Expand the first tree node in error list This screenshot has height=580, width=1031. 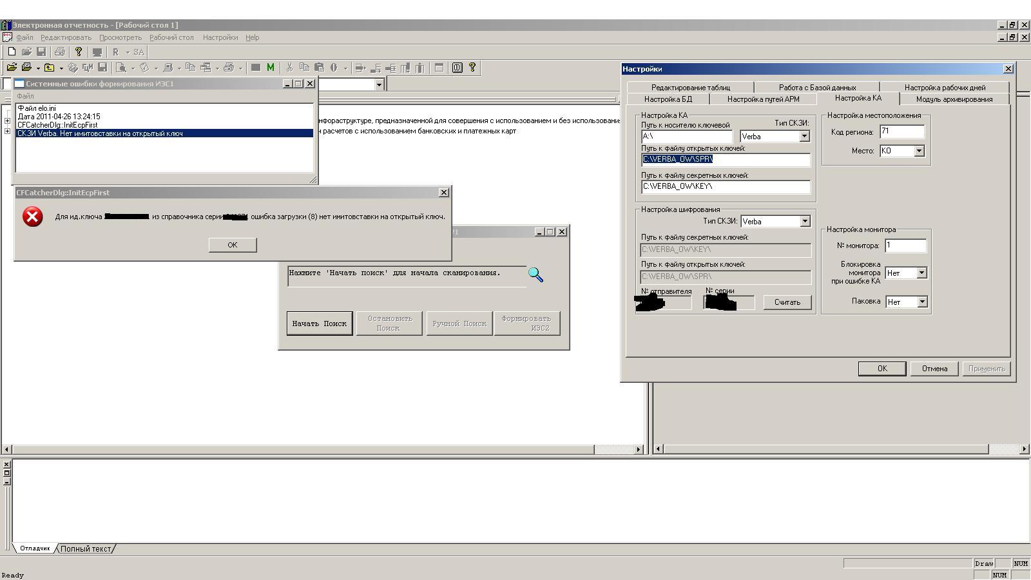[7, 121]
